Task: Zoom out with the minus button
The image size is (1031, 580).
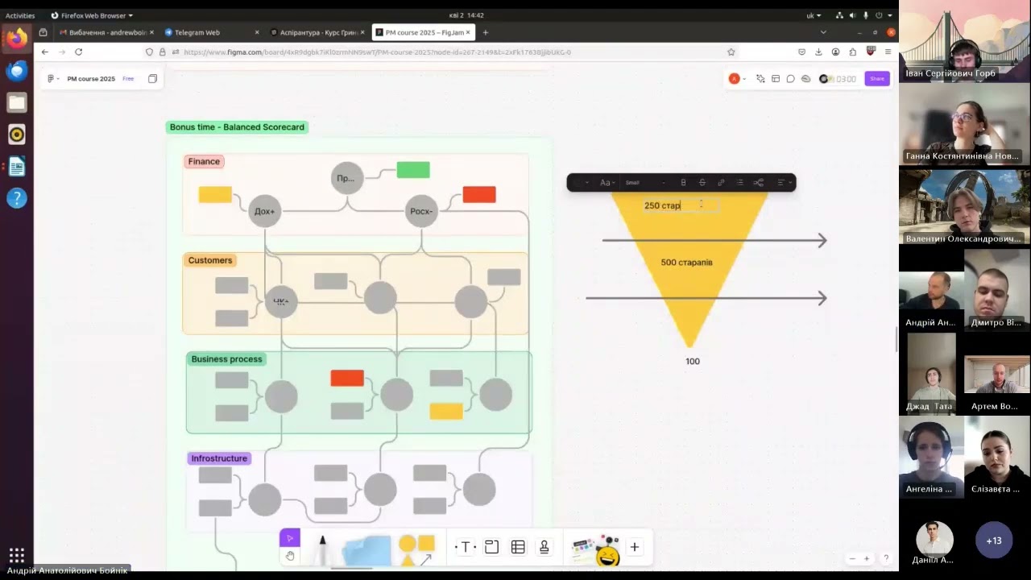Action: click(852, 558)
